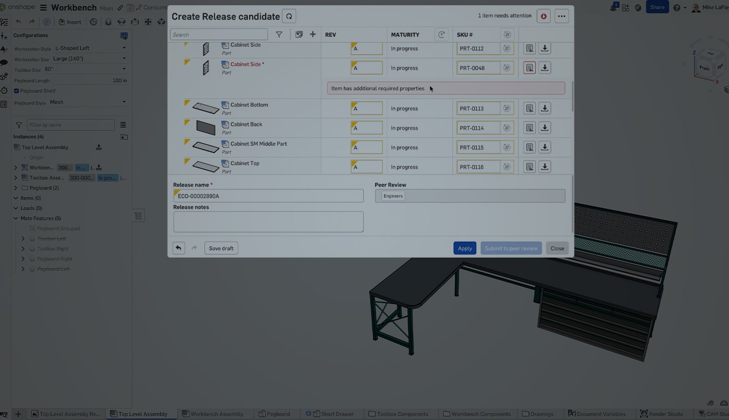Open the Onshape main hamburger menu

point(42,7)
